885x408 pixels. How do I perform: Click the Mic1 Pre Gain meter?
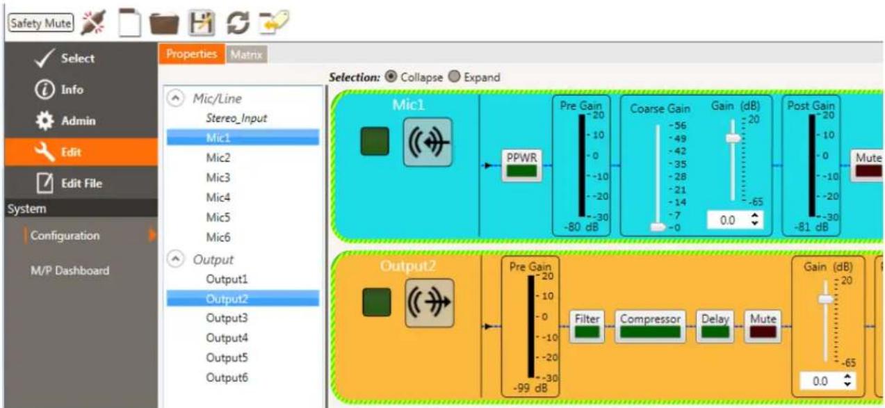pos(582,166)
